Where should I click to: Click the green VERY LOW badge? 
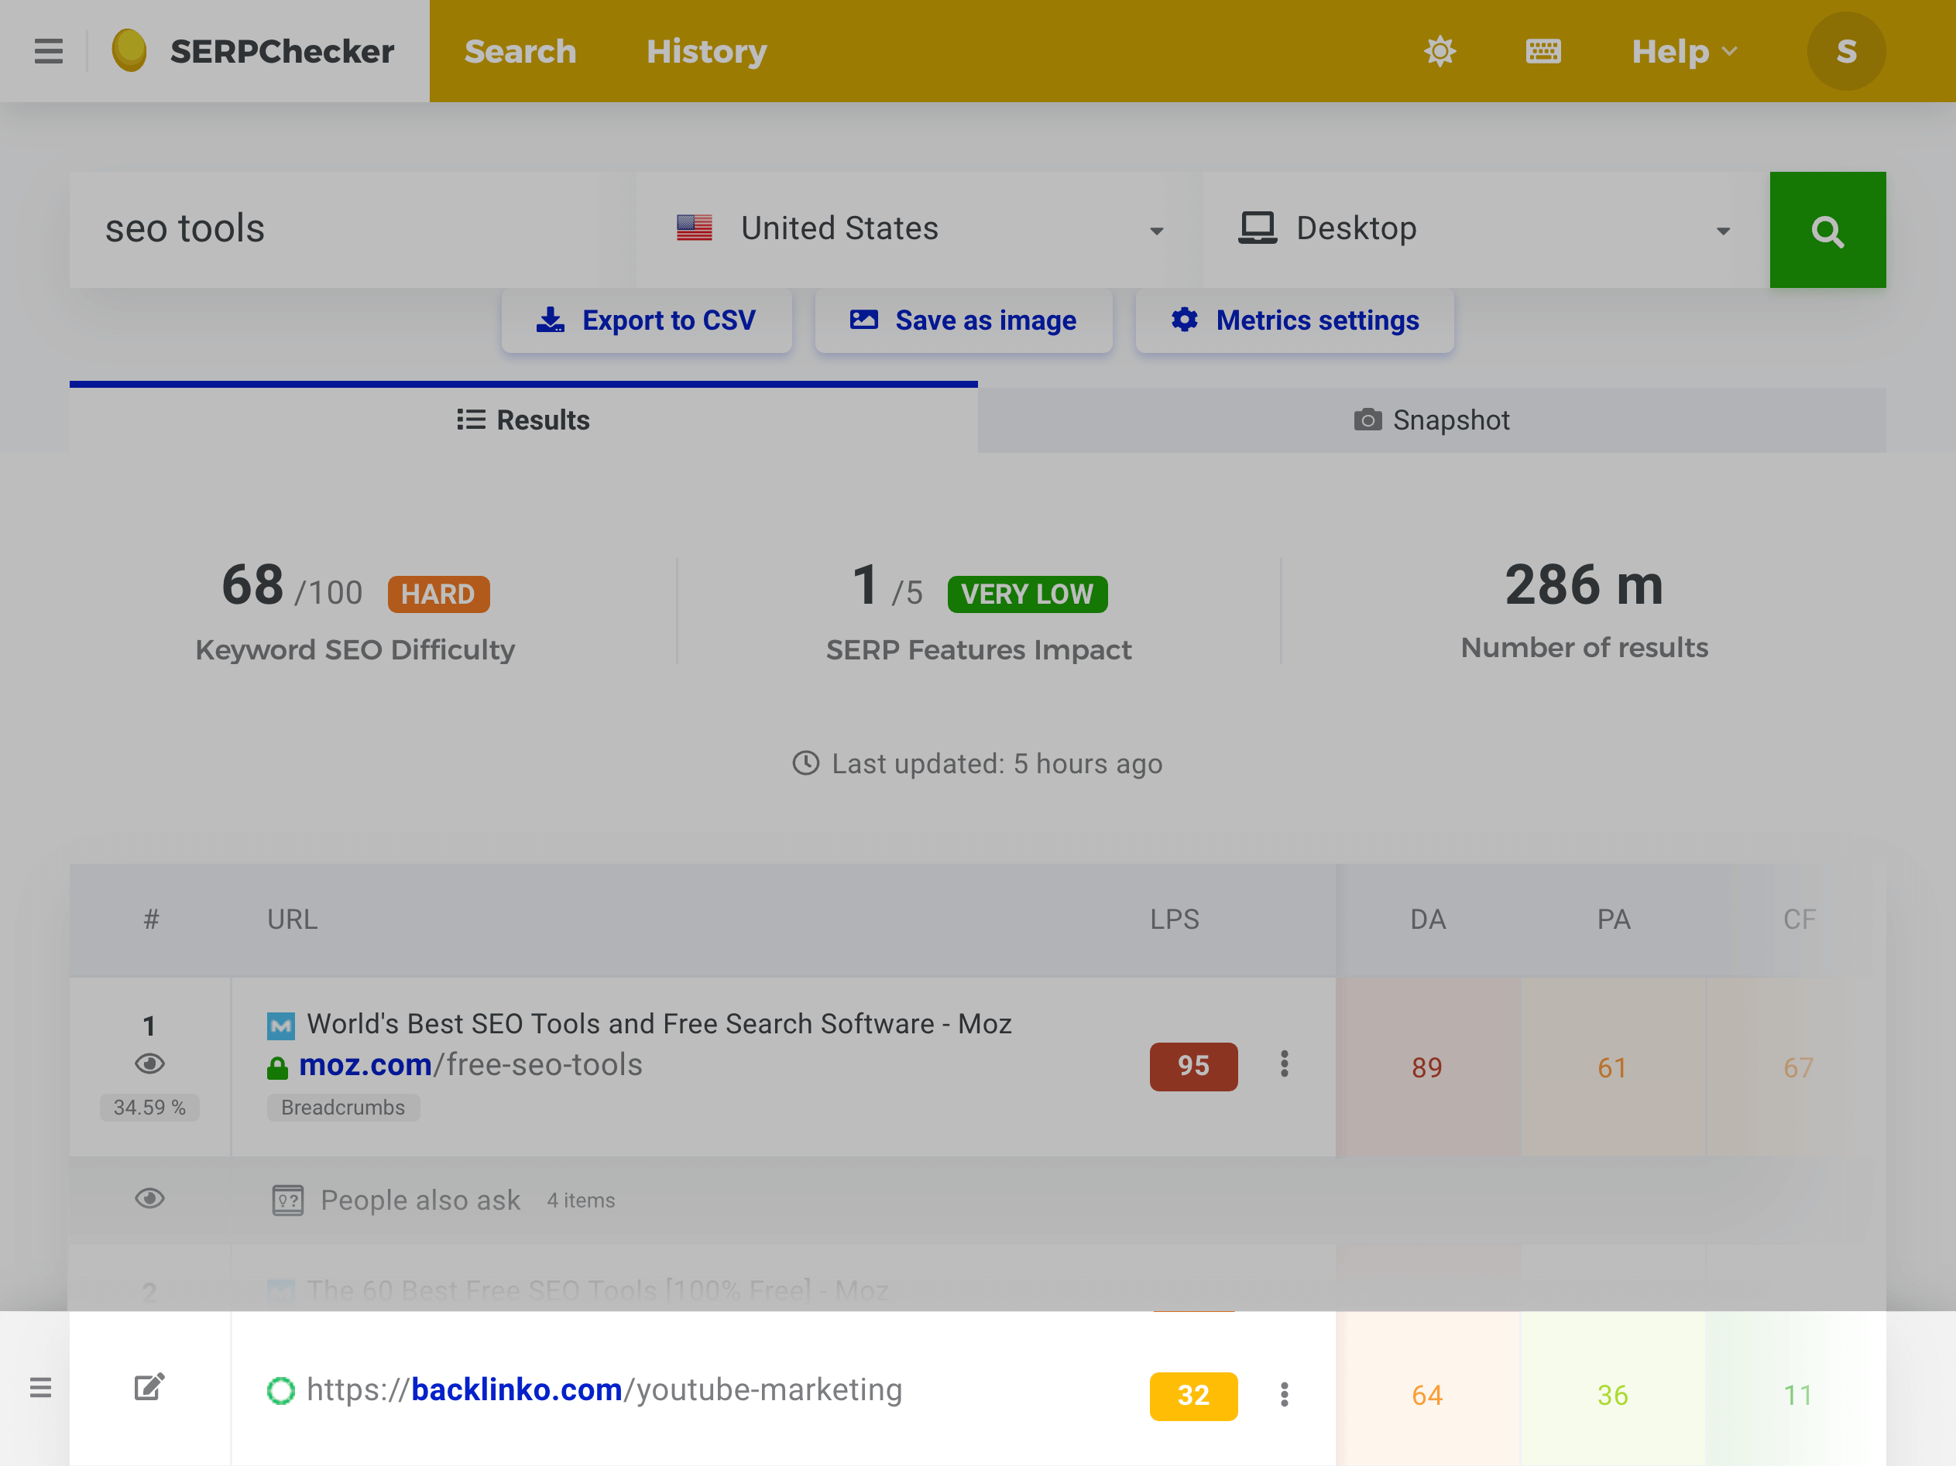coord(1027,594)
